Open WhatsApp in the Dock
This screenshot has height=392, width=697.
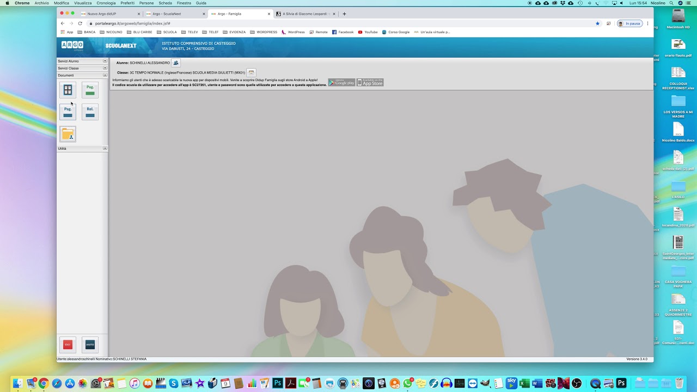[x=408, y=383]
